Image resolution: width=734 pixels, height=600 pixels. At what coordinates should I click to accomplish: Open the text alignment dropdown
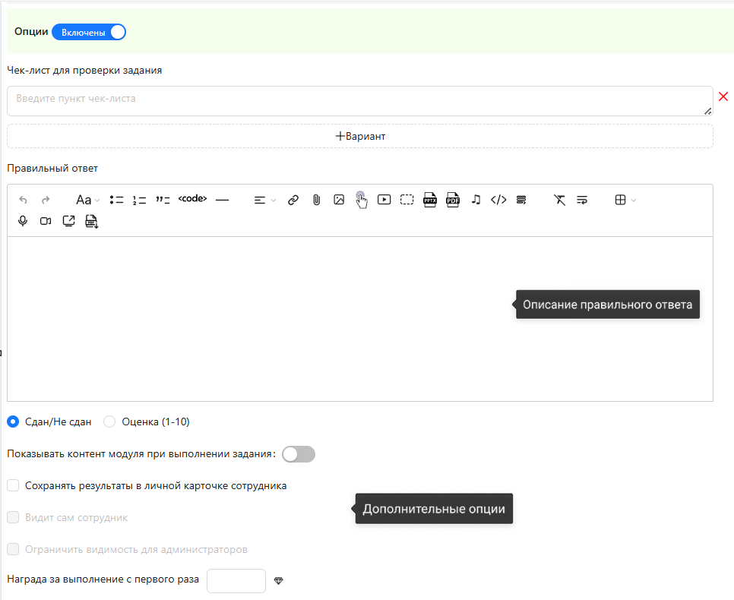tap(264, 200)
